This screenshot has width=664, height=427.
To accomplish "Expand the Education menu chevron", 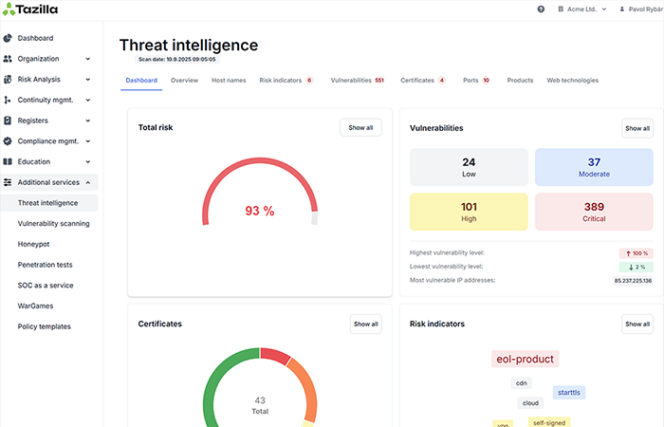I will [88, 162].
